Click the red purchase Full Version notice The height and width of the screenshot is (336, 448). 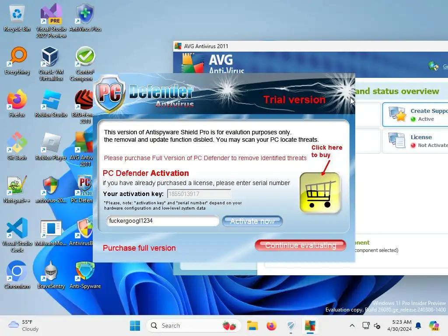(205, 158)
